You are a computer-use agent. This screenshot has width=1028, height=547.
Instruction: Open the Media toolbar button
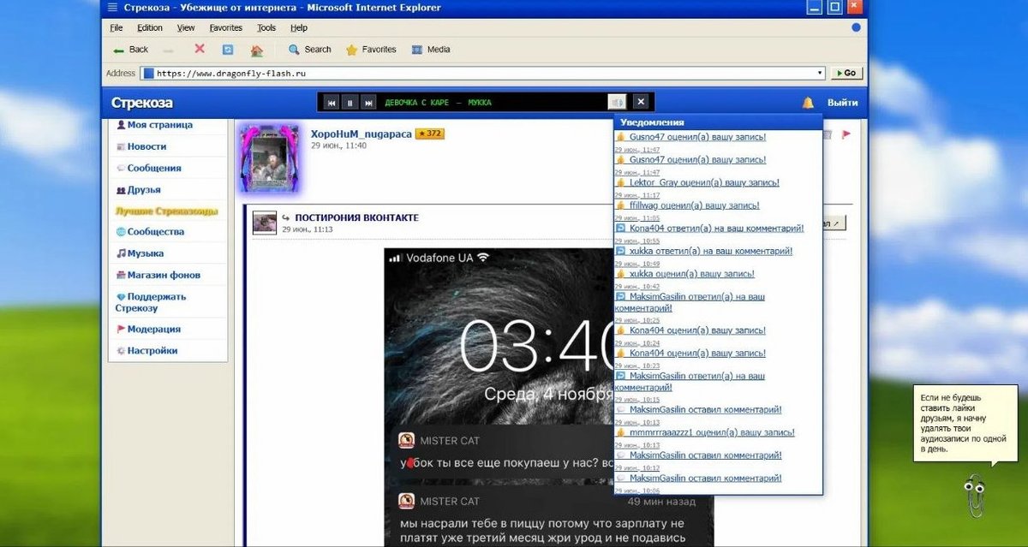pos(430,50)
